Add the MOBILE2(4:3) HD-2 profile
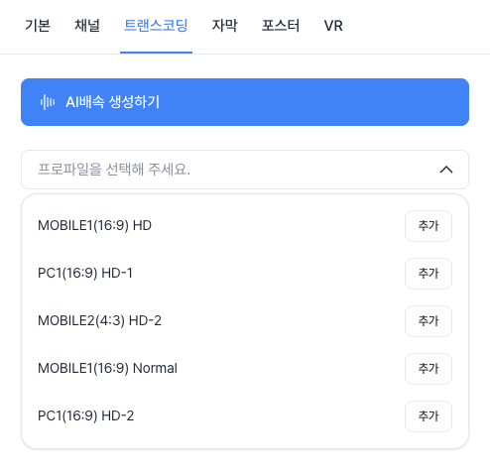 tap(429, 321)
